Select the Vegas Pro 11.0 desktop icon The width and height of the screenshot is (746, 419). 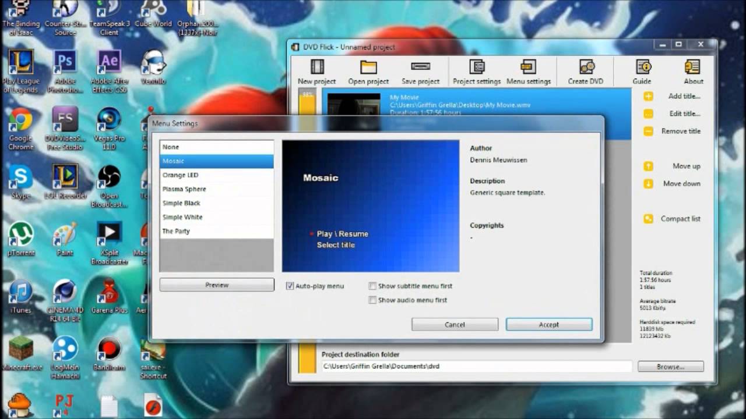tap(109, 129)
